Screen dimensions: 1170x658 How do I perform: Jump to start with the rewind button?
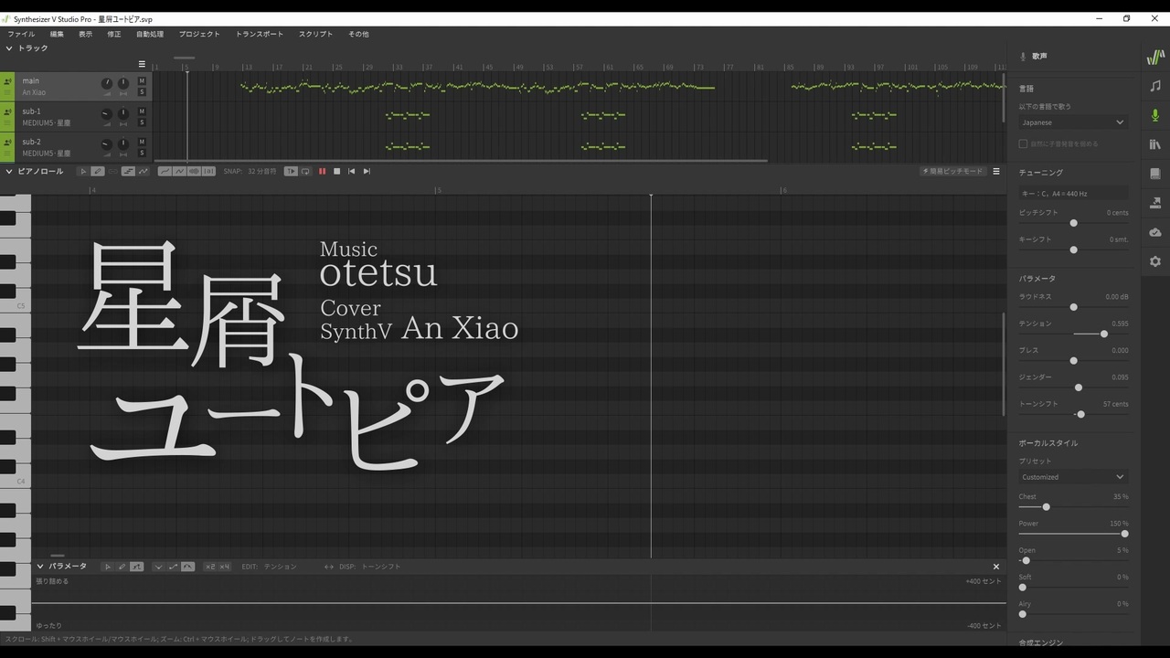pos(351,171)
